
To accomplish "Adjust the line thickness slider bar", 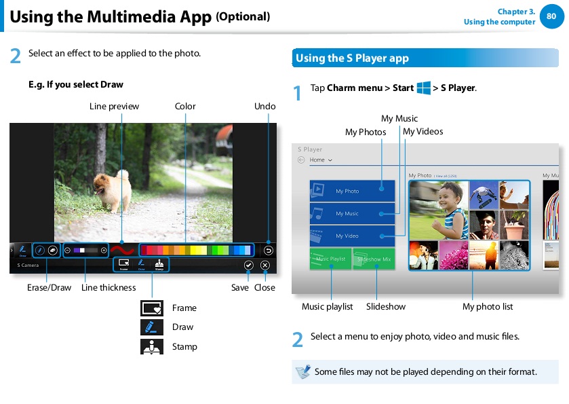I will 85,251.
